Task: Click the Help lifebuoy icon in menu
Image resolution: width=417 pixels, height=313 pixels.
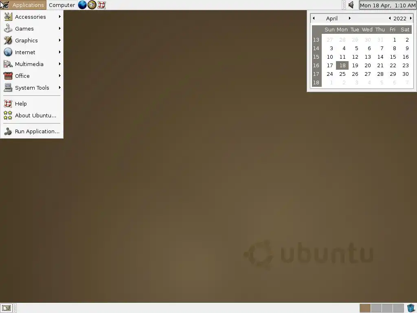Action: 8,104
